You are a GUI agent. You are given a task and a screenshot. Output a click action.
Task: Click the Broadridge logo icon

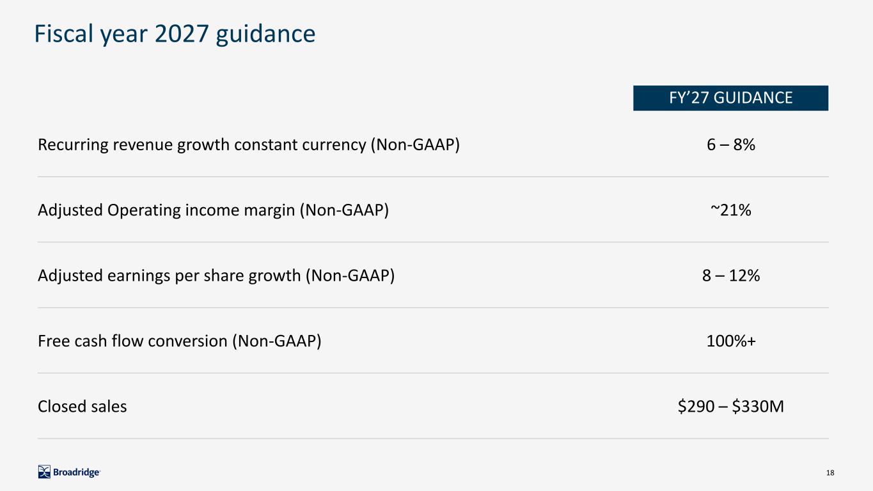[x=44, y=472]
